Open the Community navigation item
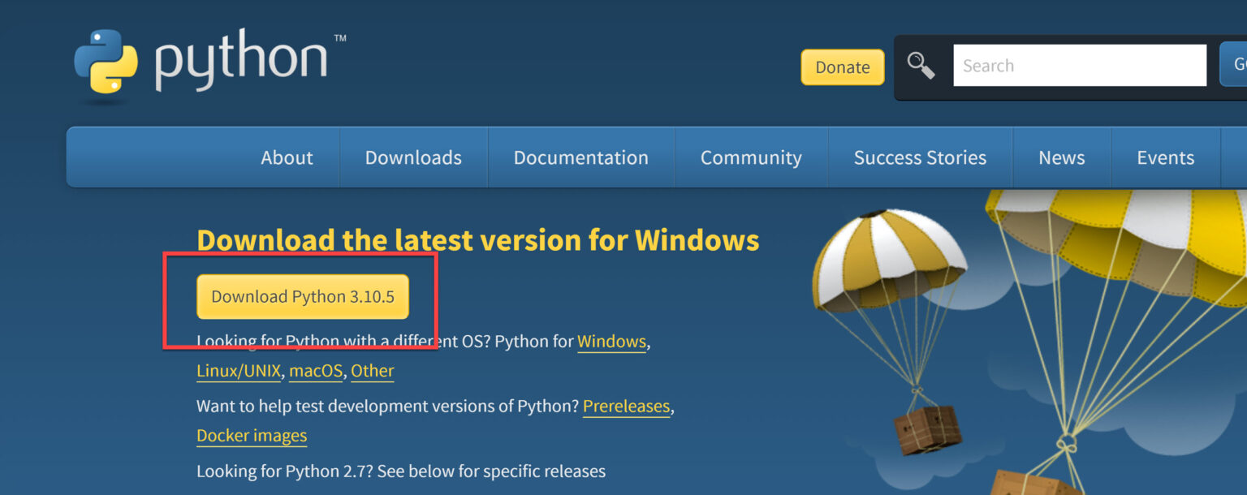Image resolution: width=1247 pixels, height=495 pixels. click(751, 157)
